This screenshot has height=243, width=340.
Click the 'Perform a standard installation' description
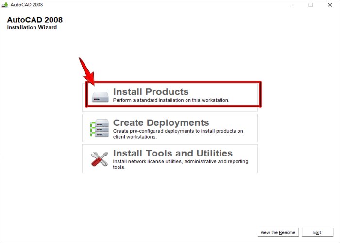pos(171,100)
